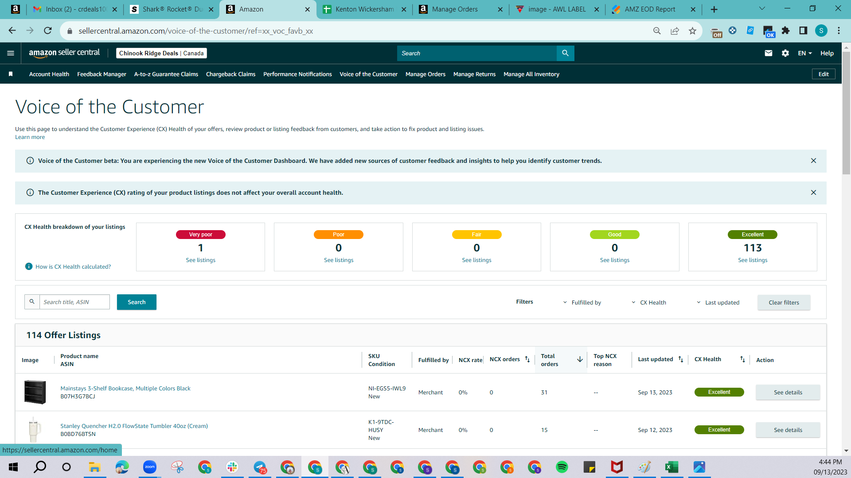Screen dimensions: 851x478
Task: Sort listings by Last updated arrows
Action: (681, 359)
